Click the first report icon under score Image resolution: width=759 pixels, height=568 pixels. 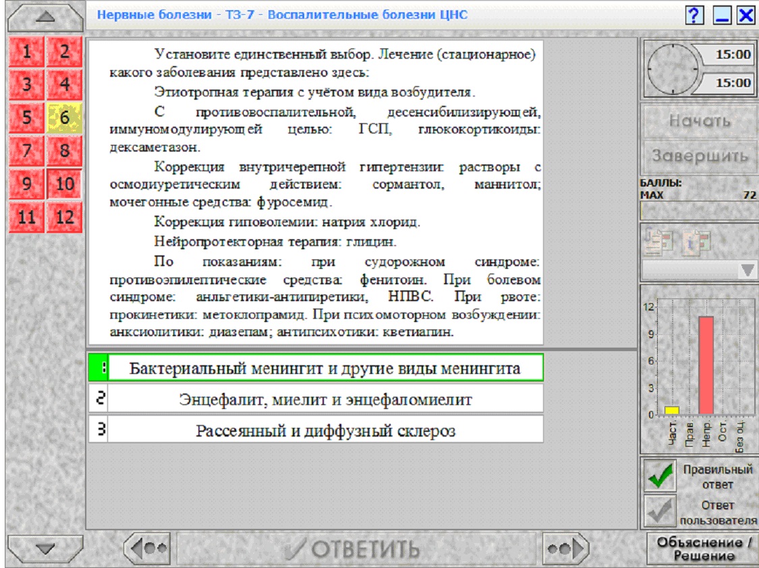point(659,241)
